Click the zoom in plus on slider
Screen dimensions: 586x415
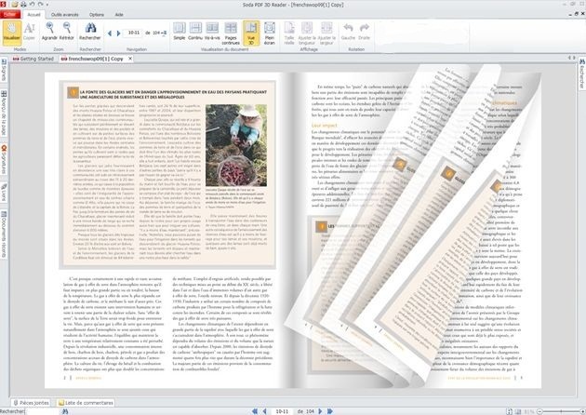click(x=582, y=411)
